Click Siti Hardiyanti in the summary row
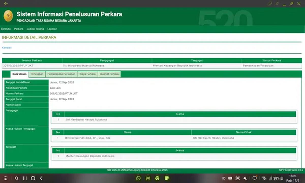 point(84,66)
